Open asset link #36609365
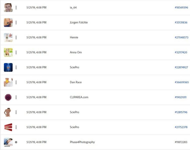190x150 pixels. [x=182, y=82]
